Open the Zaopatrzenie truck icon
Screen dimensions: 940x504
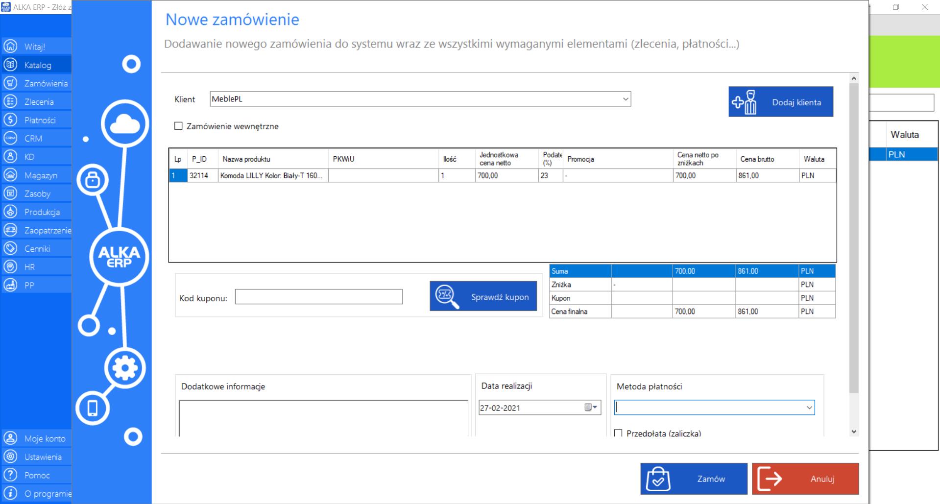point(10,230)
